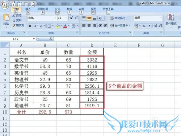Switch to 页面布局 Page Layout tab
This screenshot has width=181, height=136.
tap(43, 9)
